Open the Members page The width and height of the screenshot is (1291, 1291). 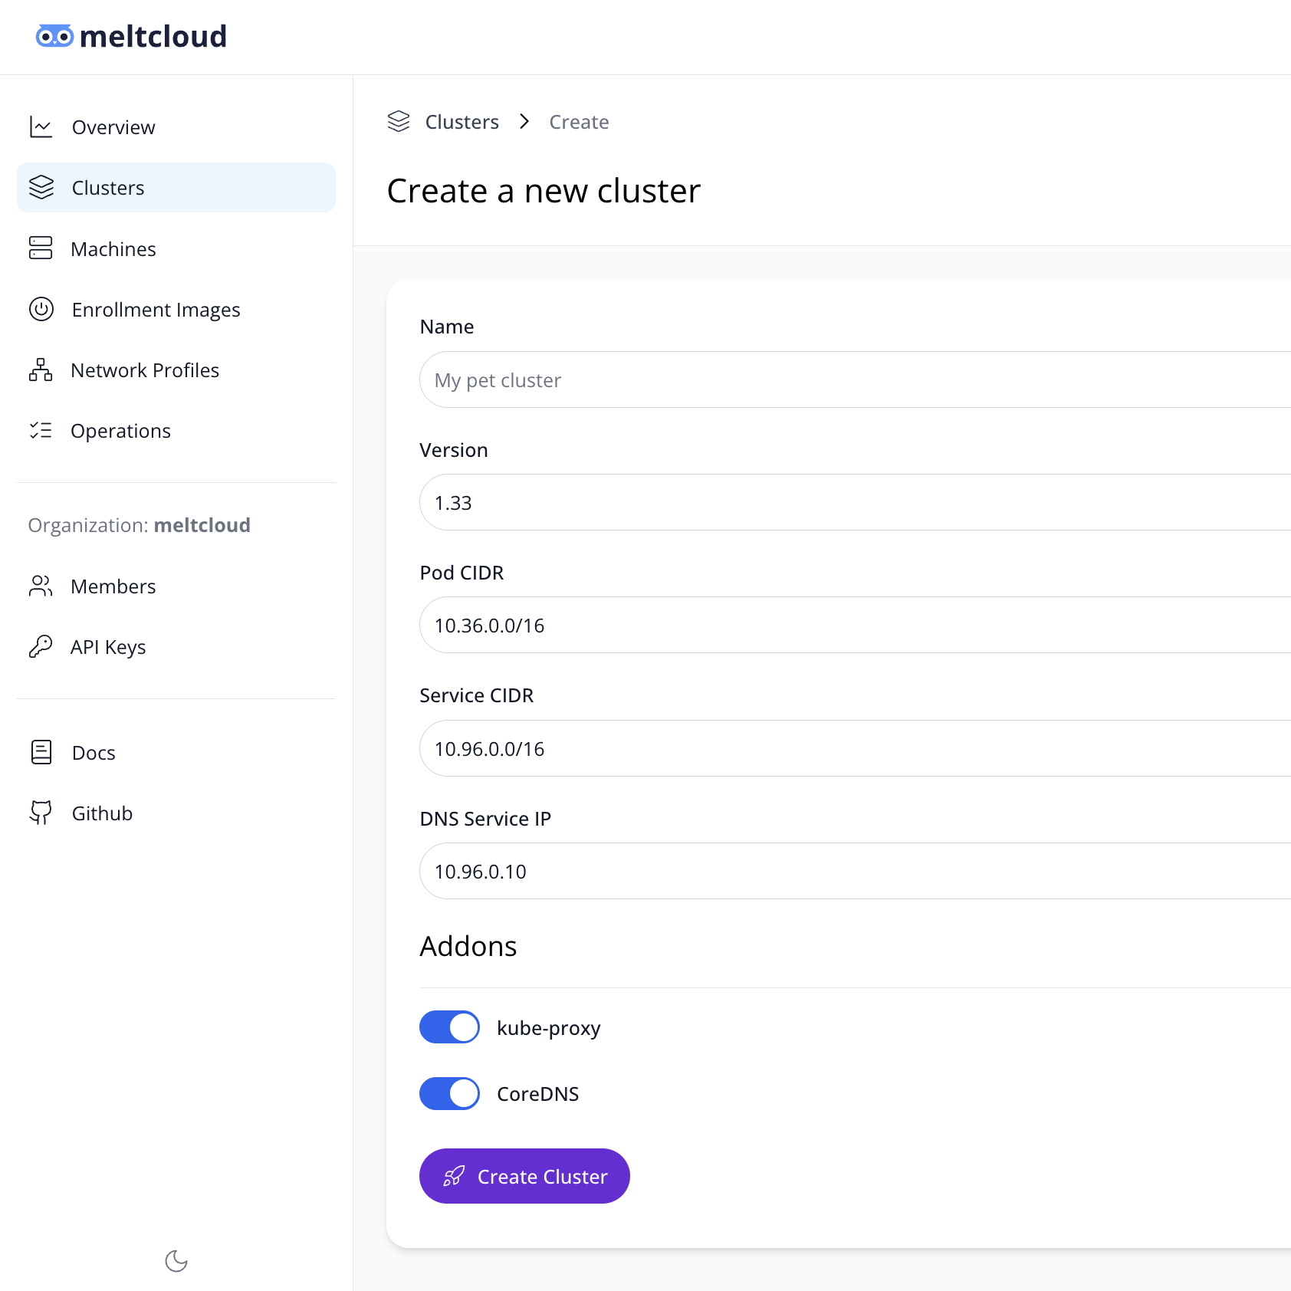(176, 586)
